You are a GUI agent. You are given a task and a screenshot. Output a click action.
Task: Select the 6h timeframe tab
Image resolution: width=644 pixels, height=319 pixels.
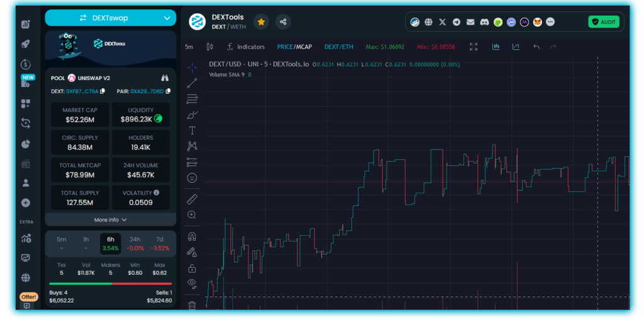pos(111,243)
